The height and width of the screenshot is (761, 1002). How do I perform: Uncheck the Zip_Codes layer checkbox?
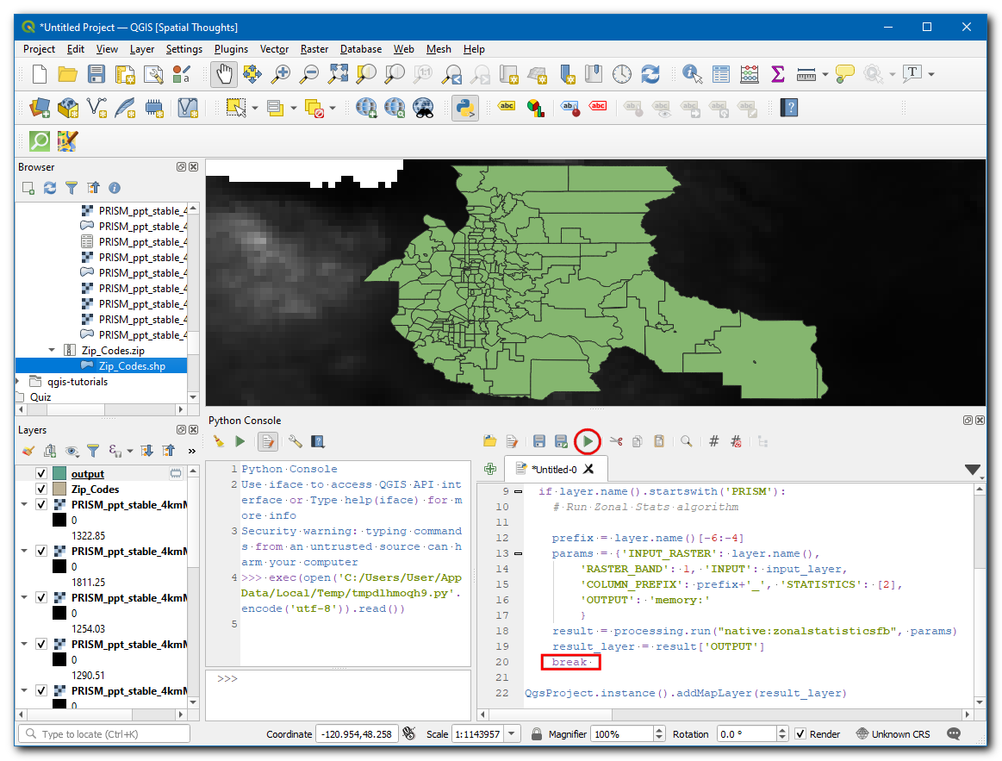coord(40,490)
